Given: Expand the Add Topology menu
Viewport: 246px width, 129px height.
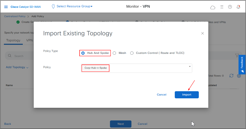Looking at the screenshot, I should pyautogui.click(x=17, y=67).
